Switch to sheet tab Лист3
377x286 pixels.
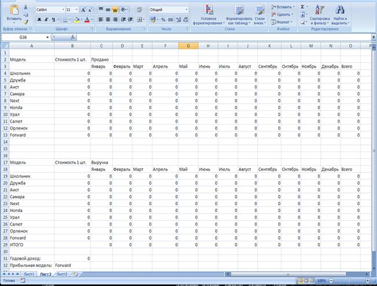61,274
